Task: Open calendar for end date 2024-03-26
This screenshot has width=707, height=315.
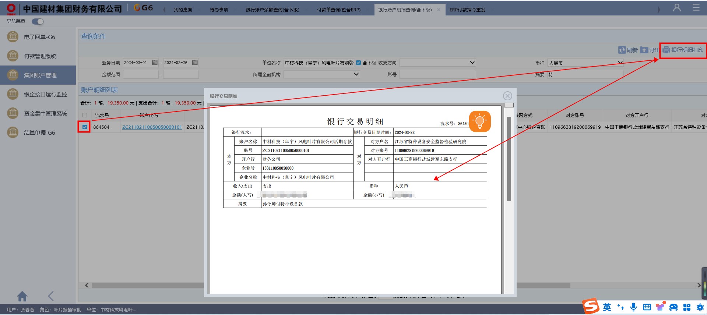Action: (x=195, y=63)
